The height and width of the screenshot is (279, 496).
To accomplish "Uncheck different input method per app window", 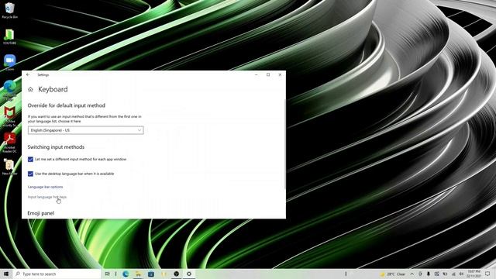I will (30, 160).
